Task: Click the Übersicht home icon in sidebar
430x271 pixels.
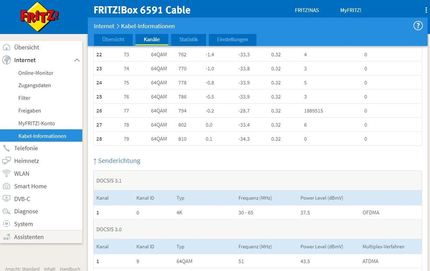Action: [x=6, y=47]
